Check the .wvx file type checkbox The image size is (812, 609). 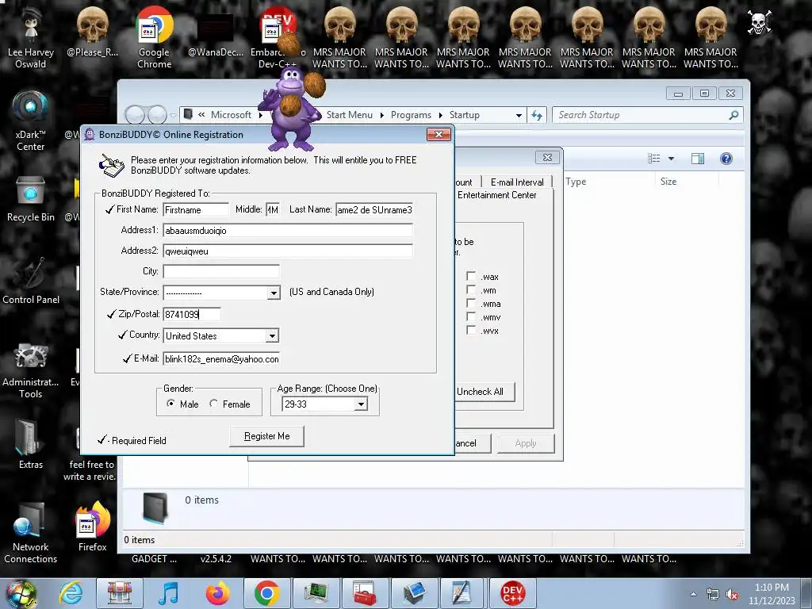pos(471,330)
